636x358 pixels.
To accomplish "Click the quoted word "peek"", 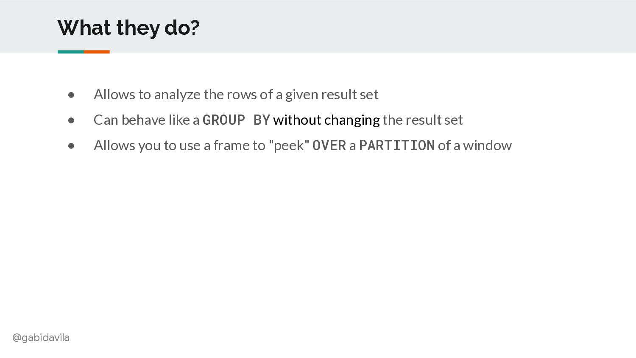I will pos(289,145).
